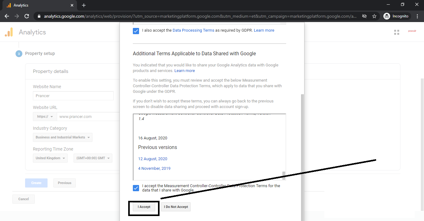Click the 'Previous versions' heading text
This screenshot has width=424, height=221.
click(x=158, y=147)
